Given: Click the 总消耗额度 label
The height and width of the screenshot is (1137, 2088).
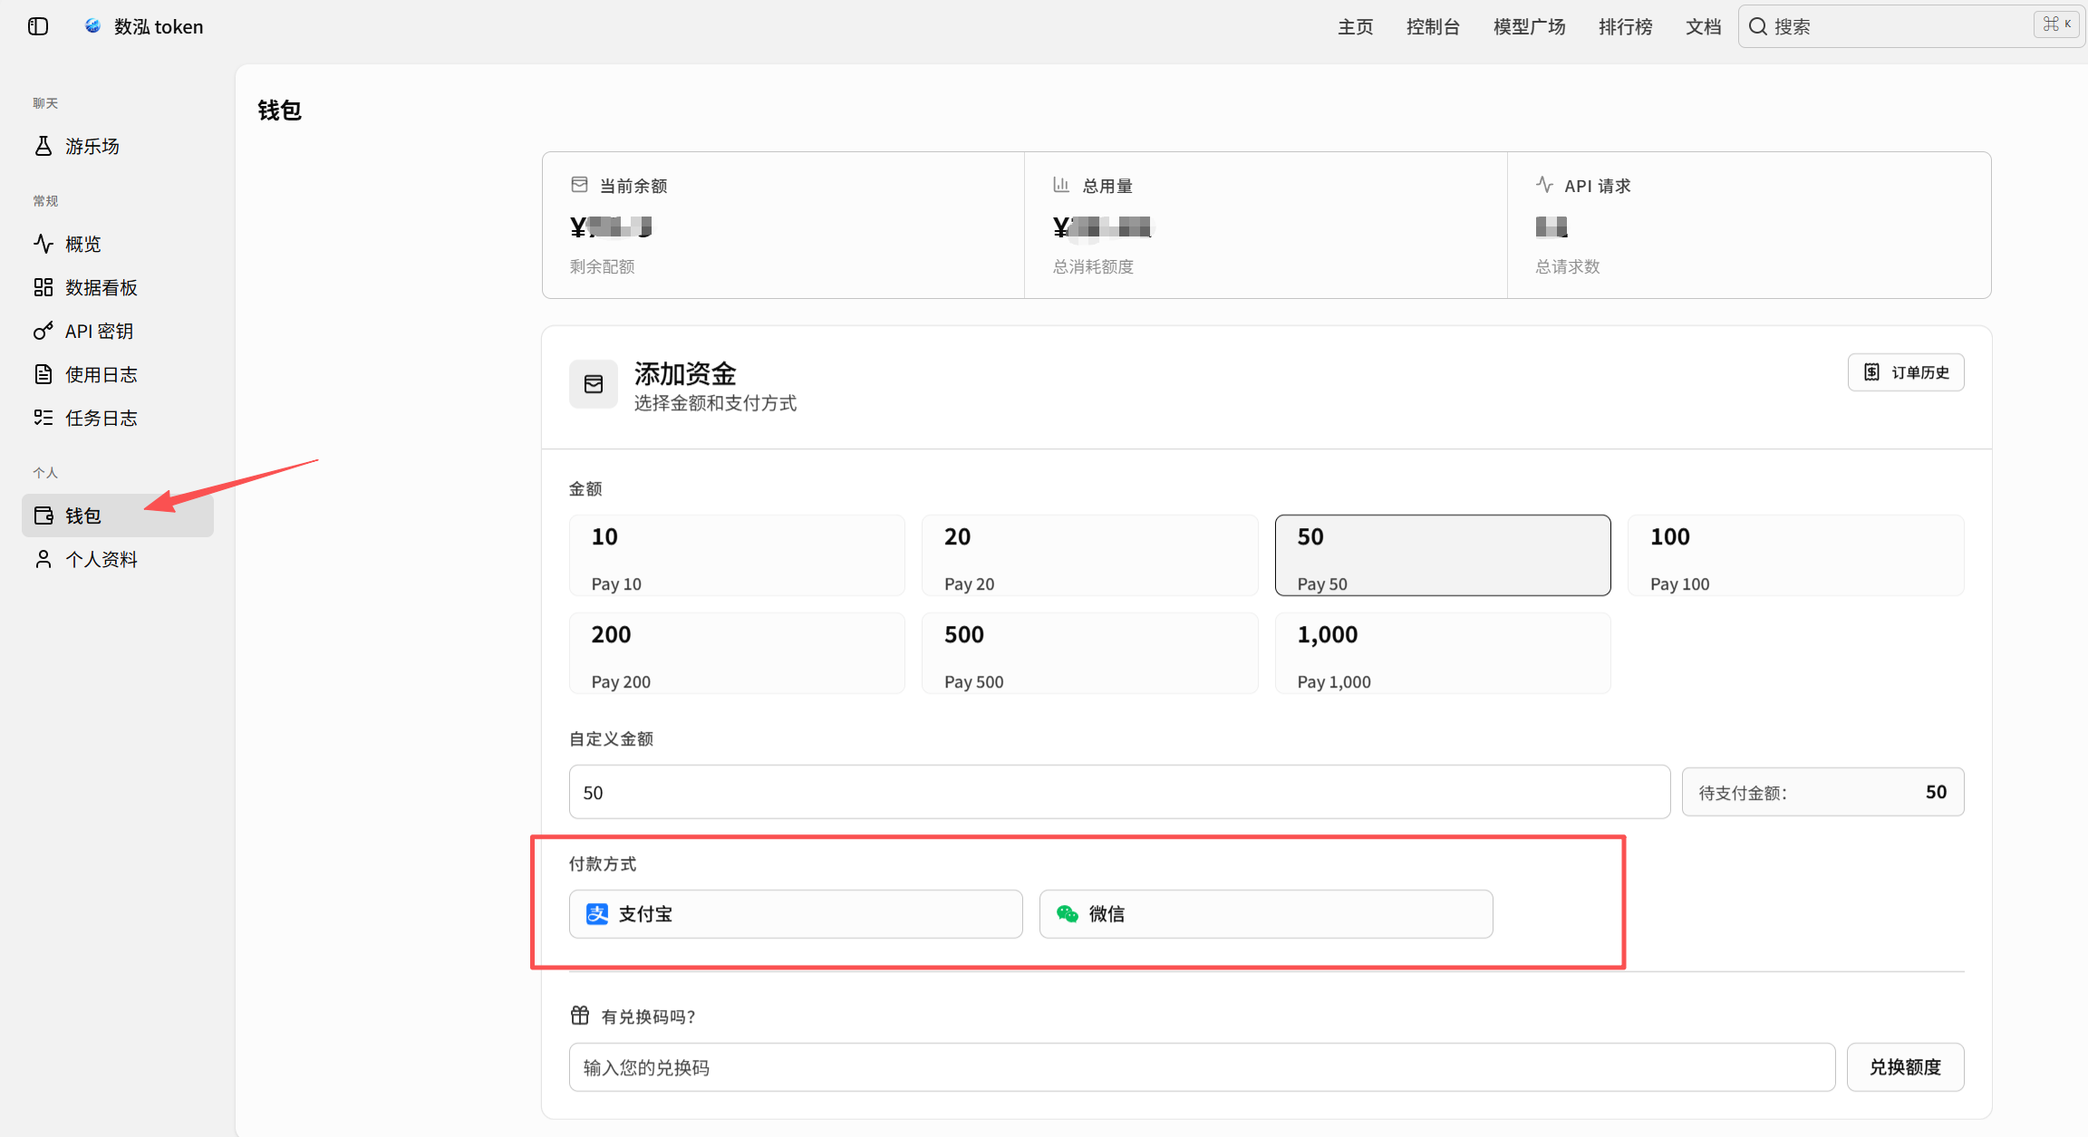Looking at the screenshot, I should pyautogui.click(x=1094, y=266).
